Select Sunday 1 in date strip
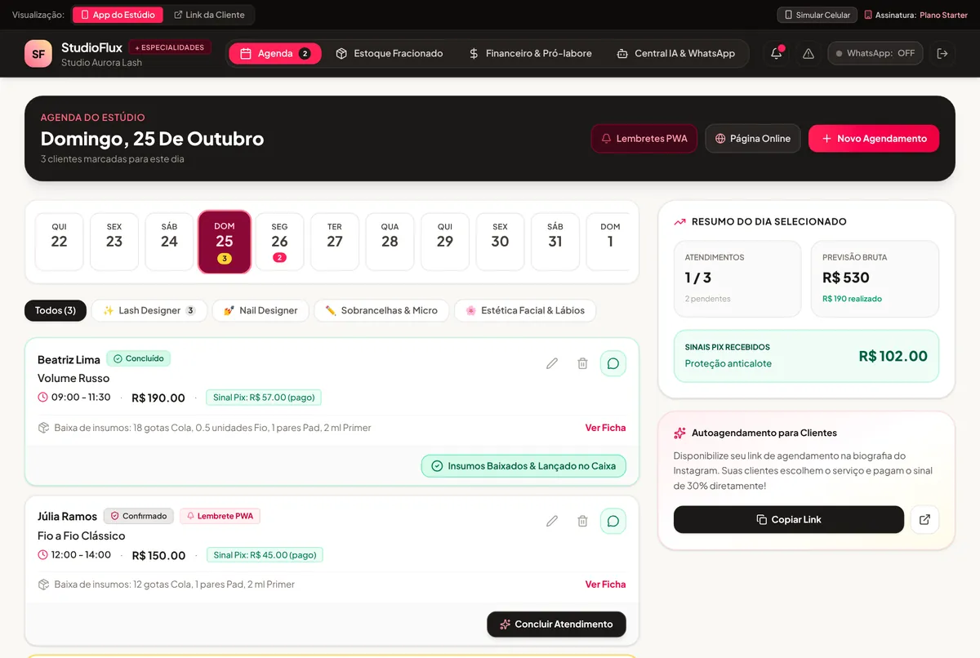This screenshot has width=980, height=658. coord(608,241)
